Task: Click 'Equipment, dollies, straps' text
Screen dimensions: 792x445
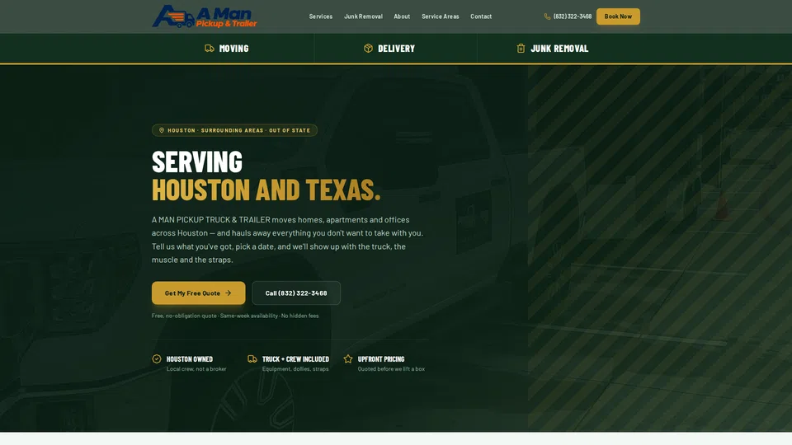Action: (295, 369)
